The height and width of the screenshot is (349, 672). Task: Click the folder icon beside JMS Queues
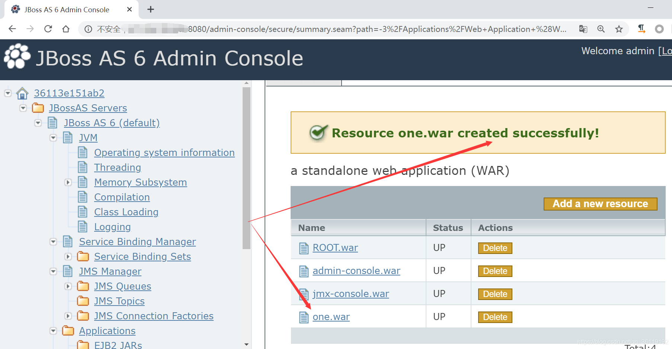tap(83, 286)
